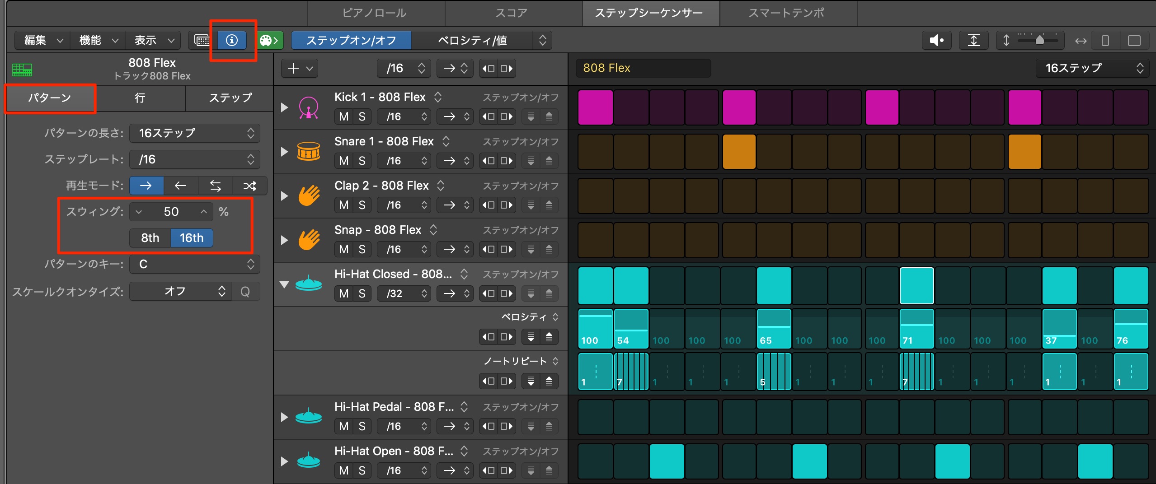Viewport: 1156px width, 484px height.
Task: Shift Kick 1 row steps right
Action: [x=506, y=116]
